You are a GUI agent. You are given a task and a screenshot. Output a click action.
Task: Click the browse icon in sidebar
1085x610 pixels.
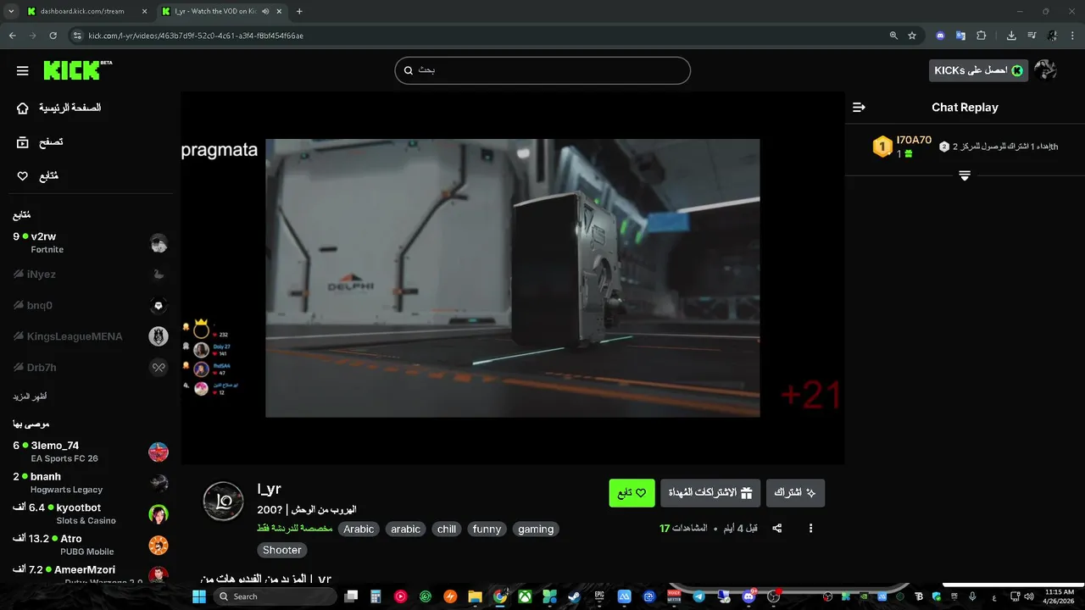point(23,142)
